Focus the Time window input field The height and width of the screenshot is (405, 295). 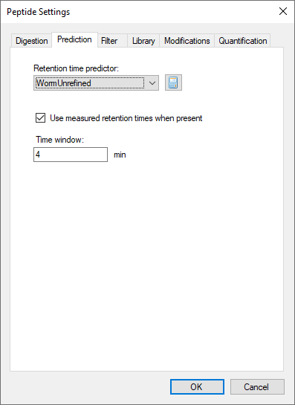[x=71, y=155]
